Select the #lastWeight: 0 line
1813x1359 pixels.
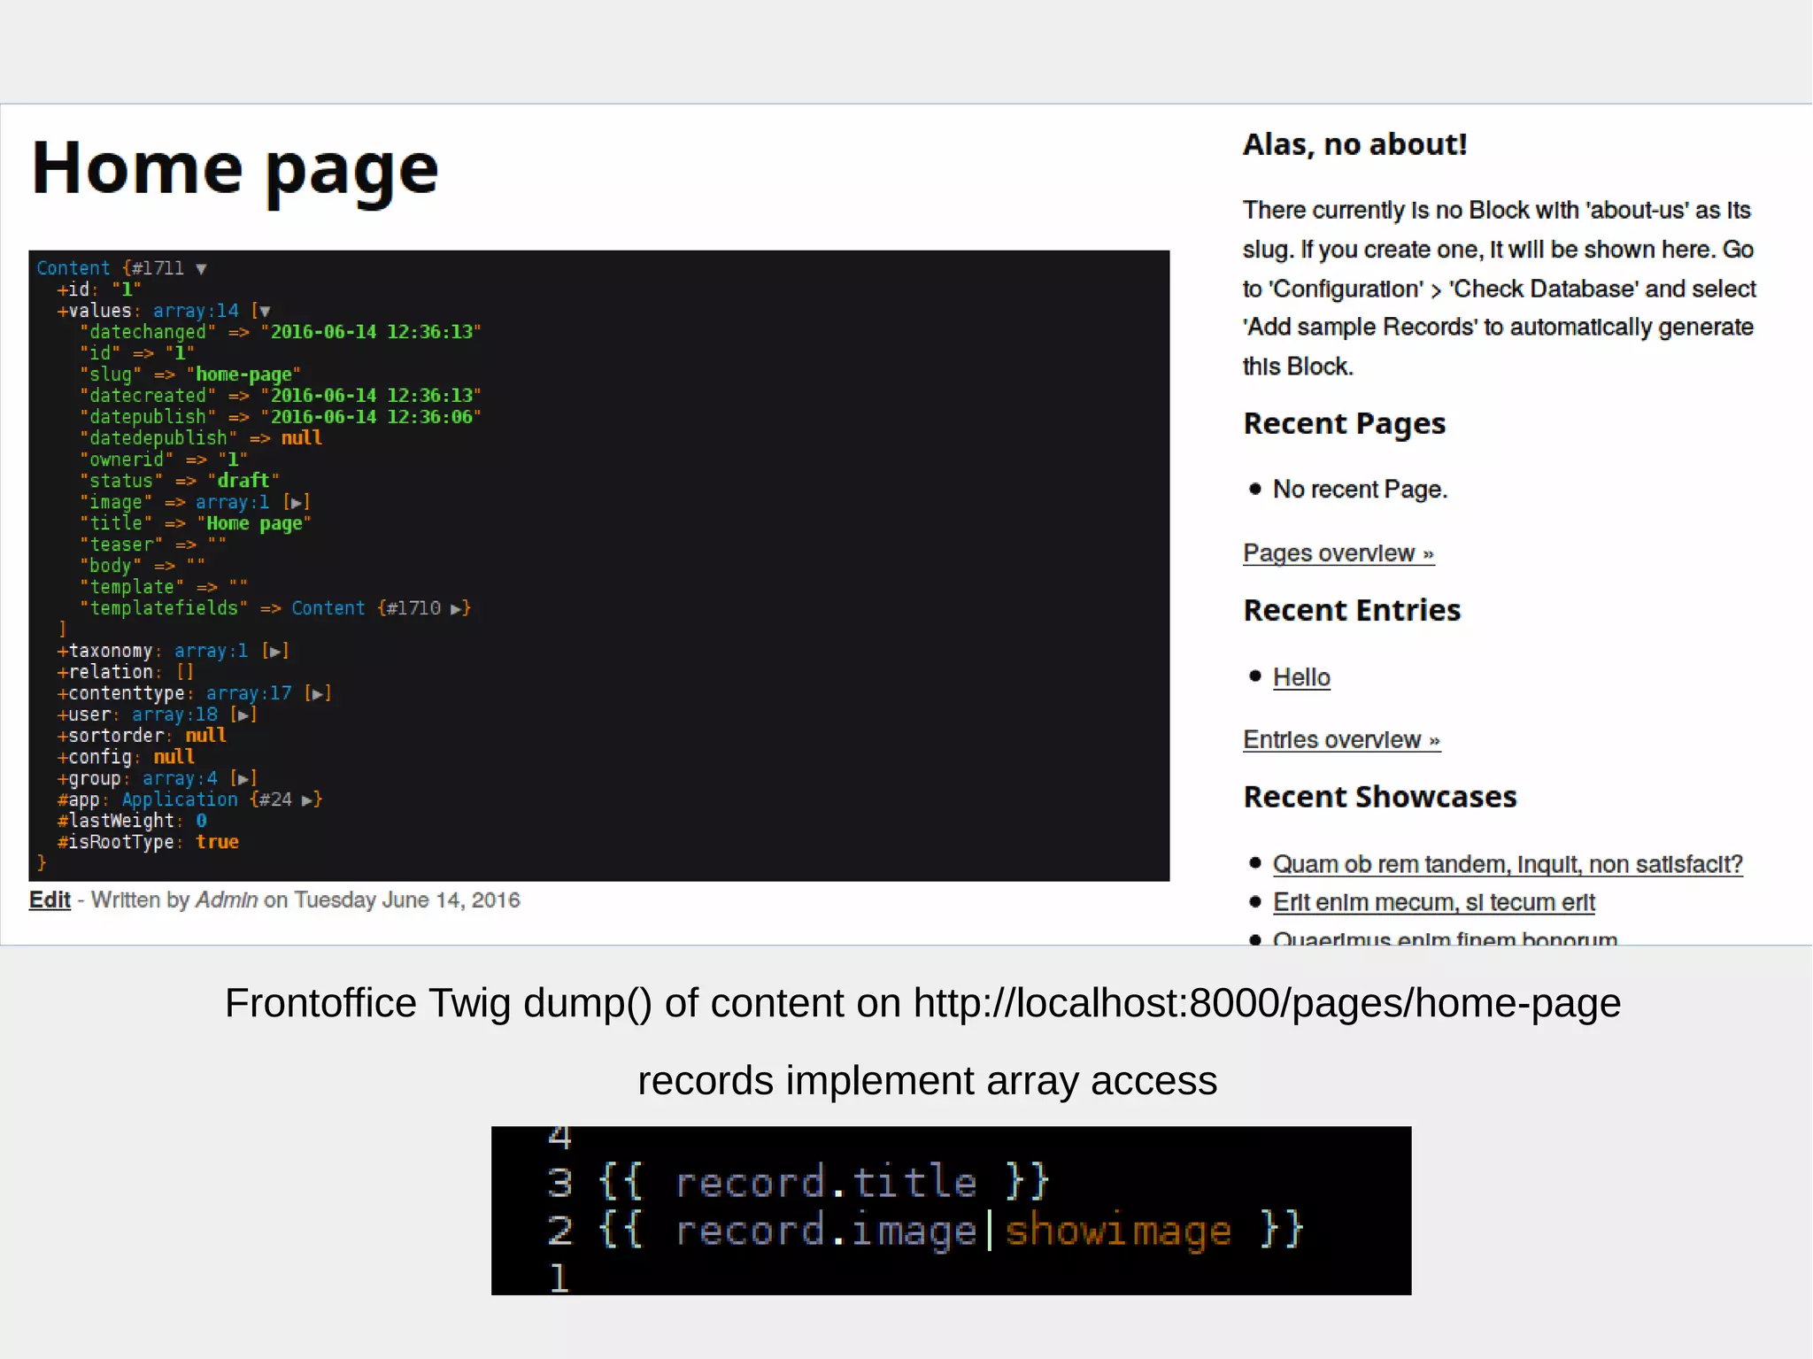(132, 821)
